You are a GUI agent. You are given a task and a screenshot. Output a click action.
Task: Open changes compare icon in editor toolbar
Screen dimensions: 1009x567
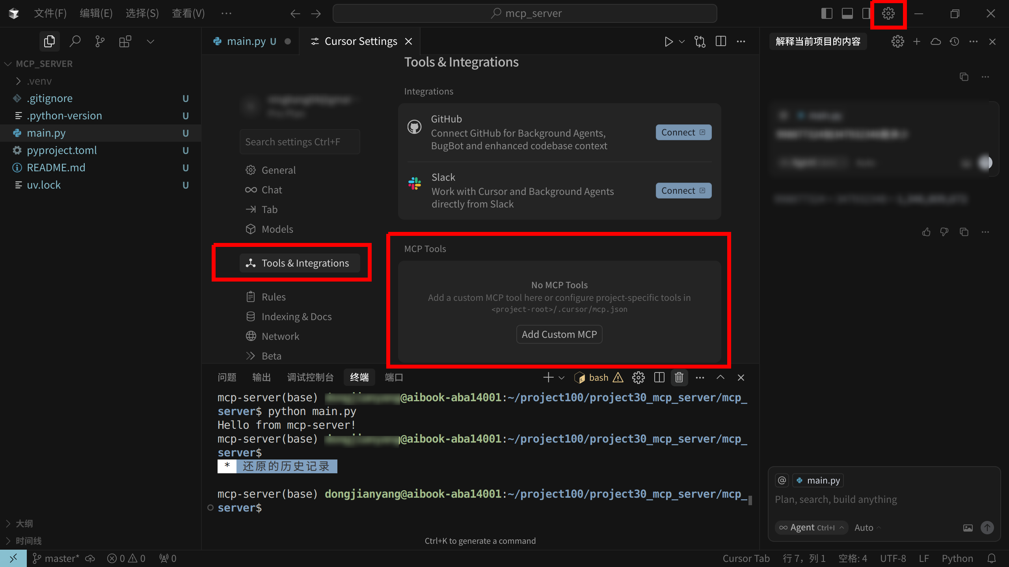click(700, 41)
